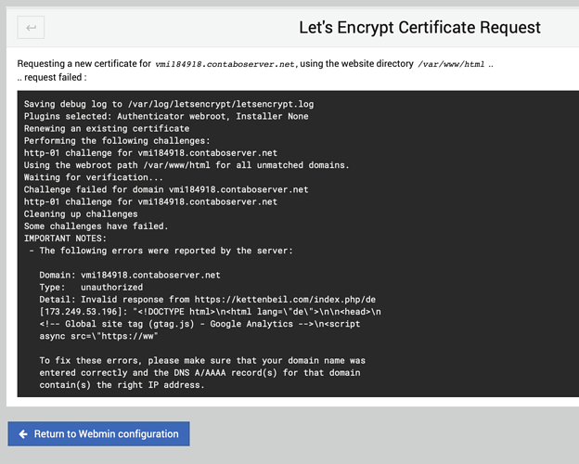
Task: Click the left arrow icon on Return button
Action: click(23, 434)
